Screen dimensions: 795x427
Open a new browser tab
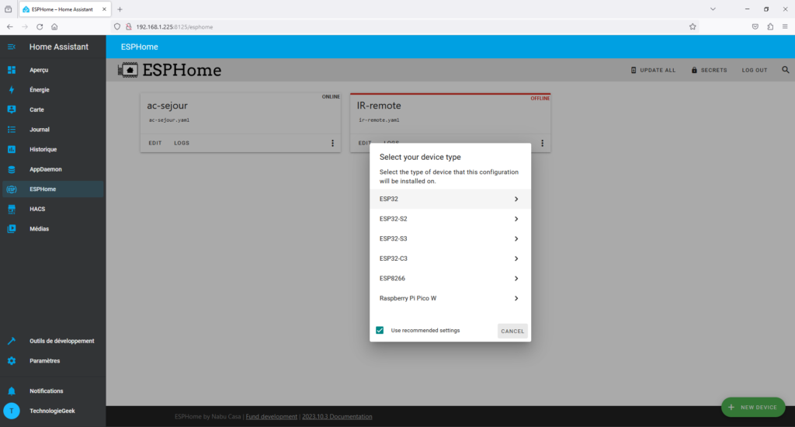tap(120, 9)
